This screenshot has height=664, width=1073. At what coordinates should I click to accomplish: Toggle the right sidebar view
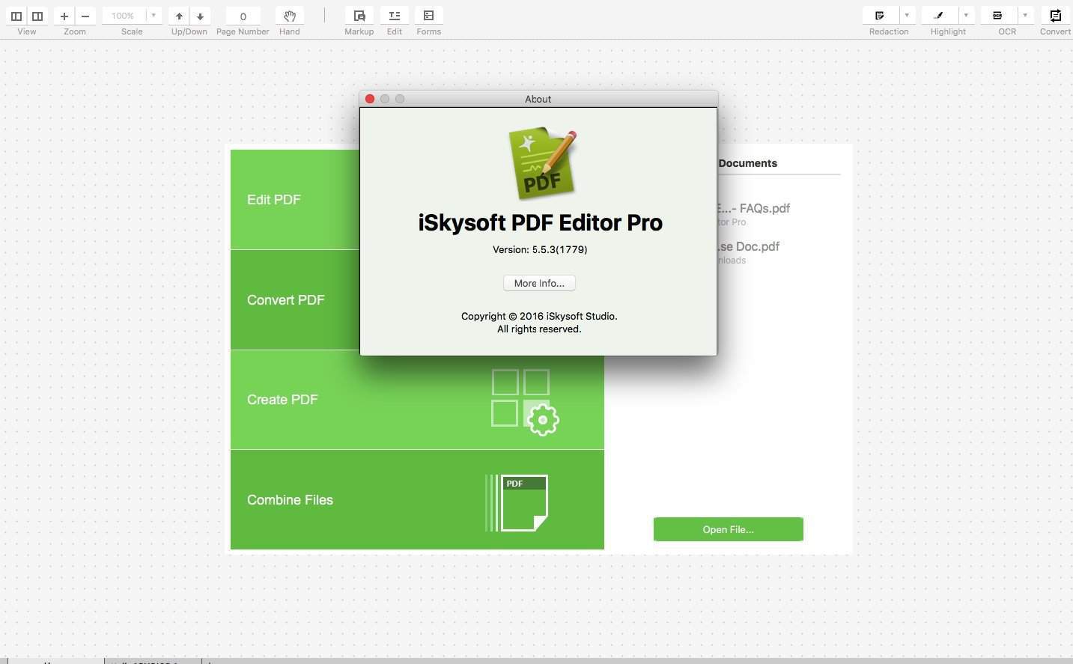(x=37, y=16)
